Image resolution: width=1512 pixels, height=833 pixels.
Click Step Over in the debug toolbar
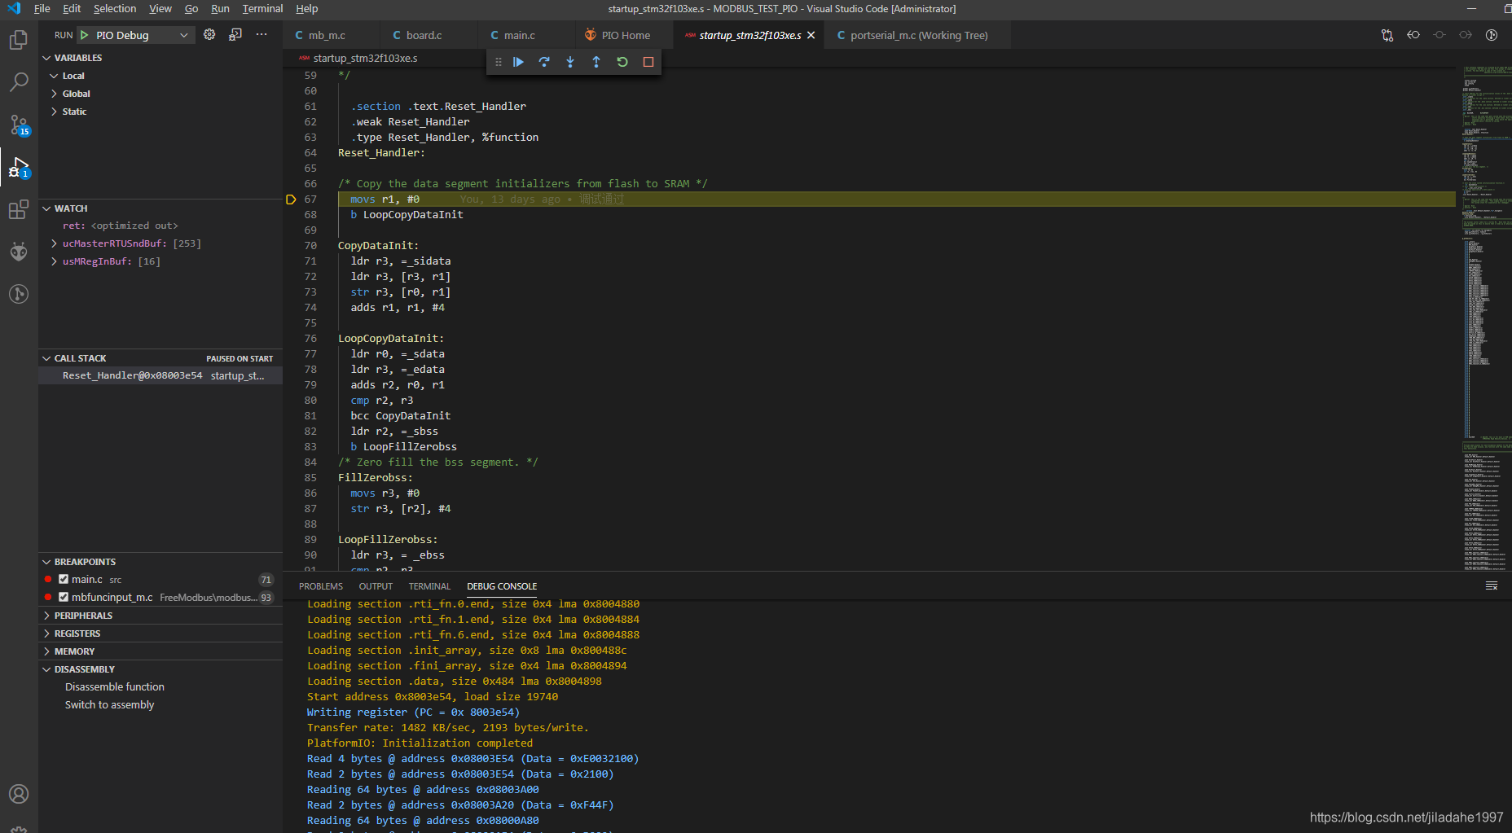pos(544,62)
